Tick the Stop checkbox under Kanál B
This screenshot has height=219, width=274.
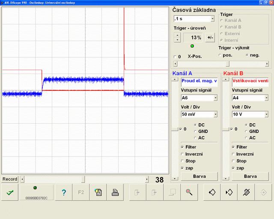click(233, 161)
